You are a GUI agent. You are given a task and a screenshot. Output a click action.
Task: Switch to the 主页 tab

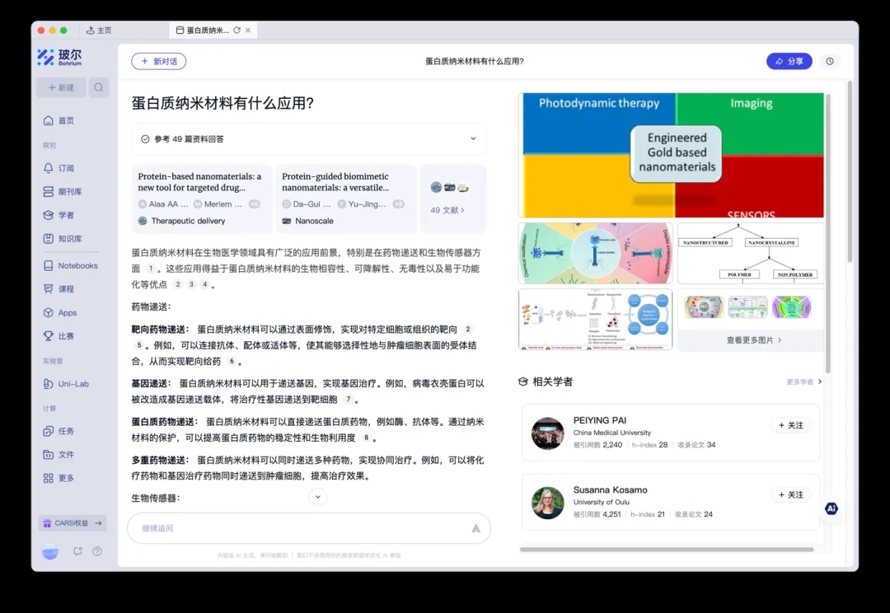tap(100, 30)
